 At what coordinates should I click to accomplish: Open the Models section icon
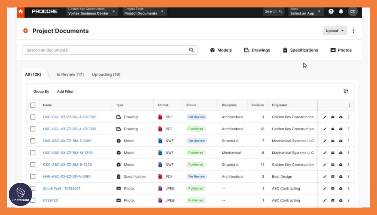(x=213, y=50)
